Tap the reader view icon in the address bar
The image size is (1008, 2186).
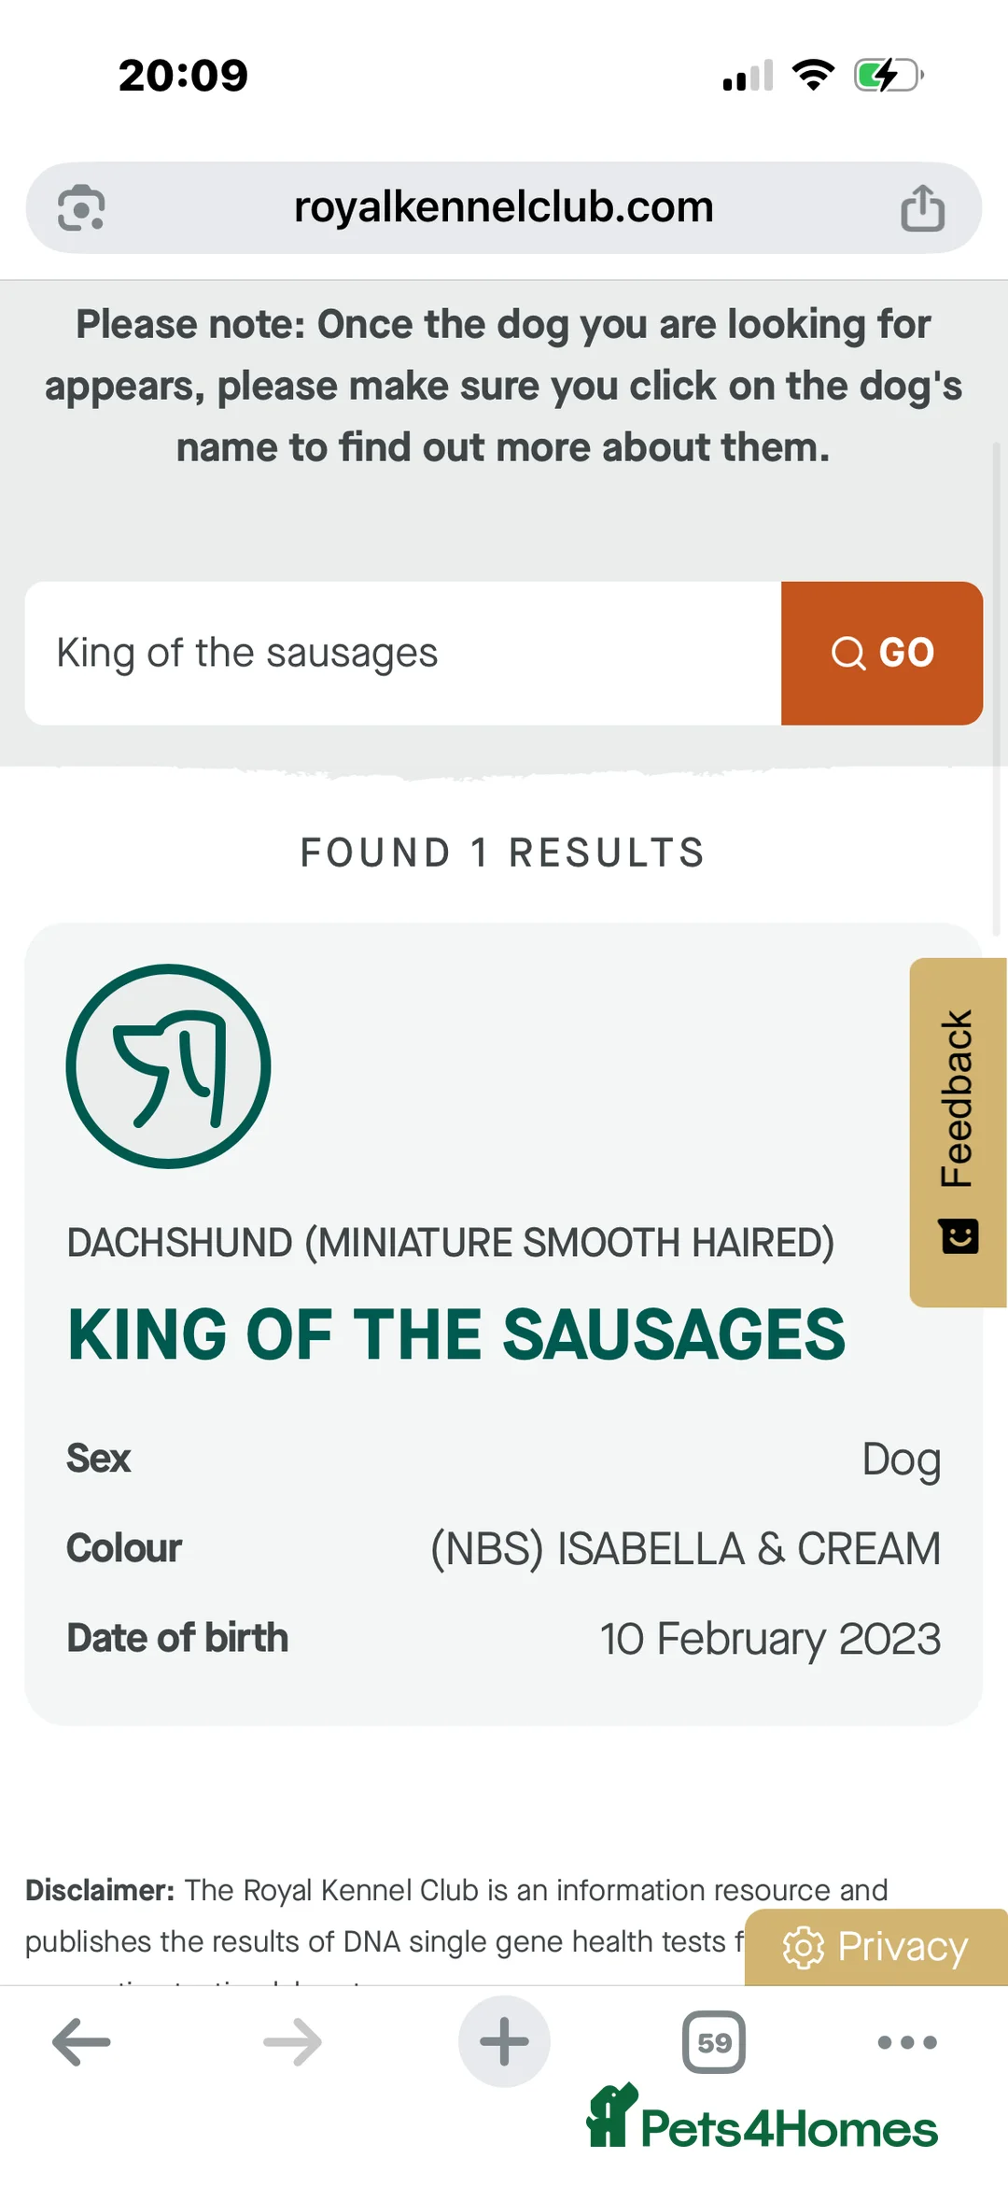(81, 207)
